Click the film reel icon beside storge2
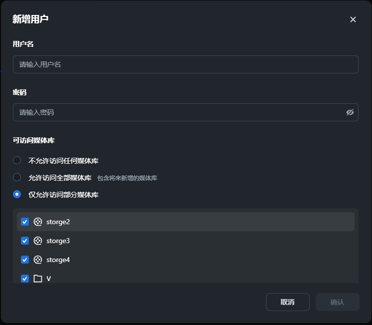 pyautogui.click(x=38, y=222)
